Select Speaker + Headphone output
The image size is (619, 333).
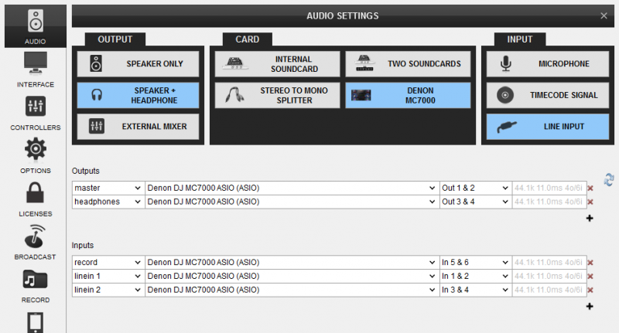tap(138, 95)
